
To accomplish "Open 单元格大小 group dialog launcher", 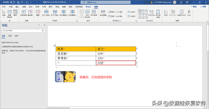I will click(x=136, y=21).
